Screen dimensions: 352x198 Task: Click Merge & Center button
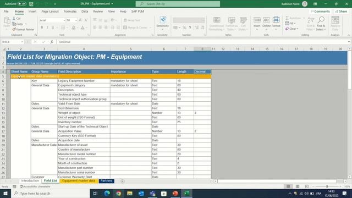pyautogui.click(x=135, y=28)
